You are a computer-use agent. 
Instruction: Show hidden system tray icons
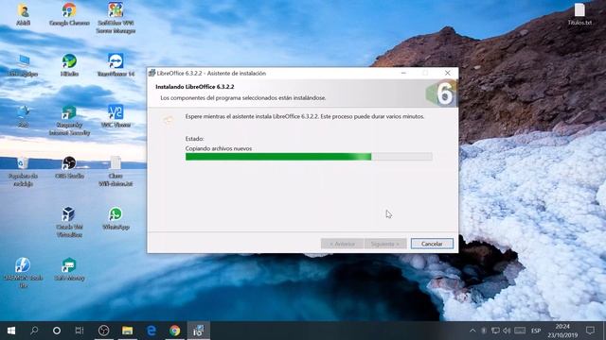point(472,331)
